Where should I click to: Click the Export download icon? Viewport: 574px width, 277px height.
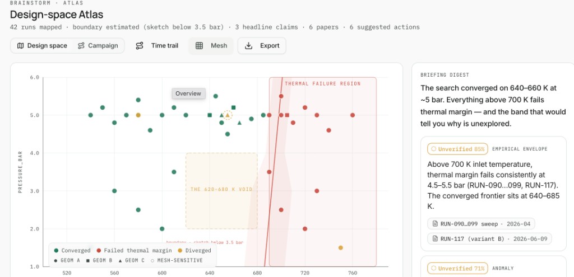point(248,46)
